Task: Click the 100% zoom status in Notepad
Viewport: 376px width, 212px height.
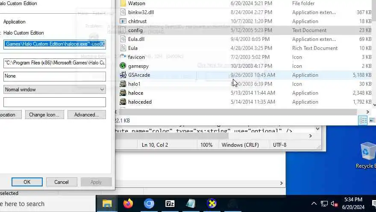Action: click(206, 145)
